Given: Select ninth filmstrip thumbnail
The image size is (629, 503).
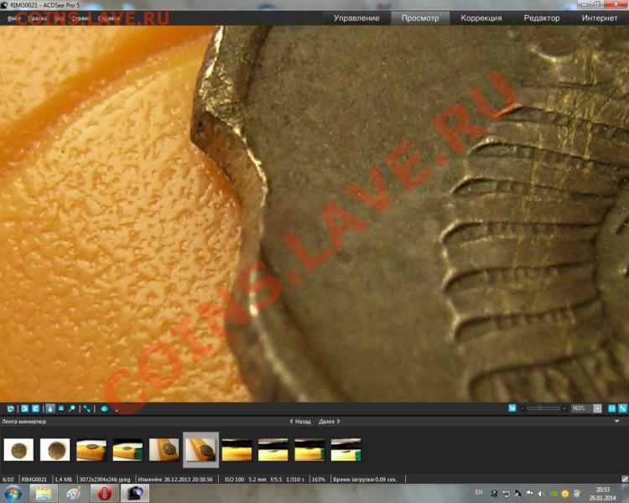Looking at the screenshot, I should click(x=309, y=449).
